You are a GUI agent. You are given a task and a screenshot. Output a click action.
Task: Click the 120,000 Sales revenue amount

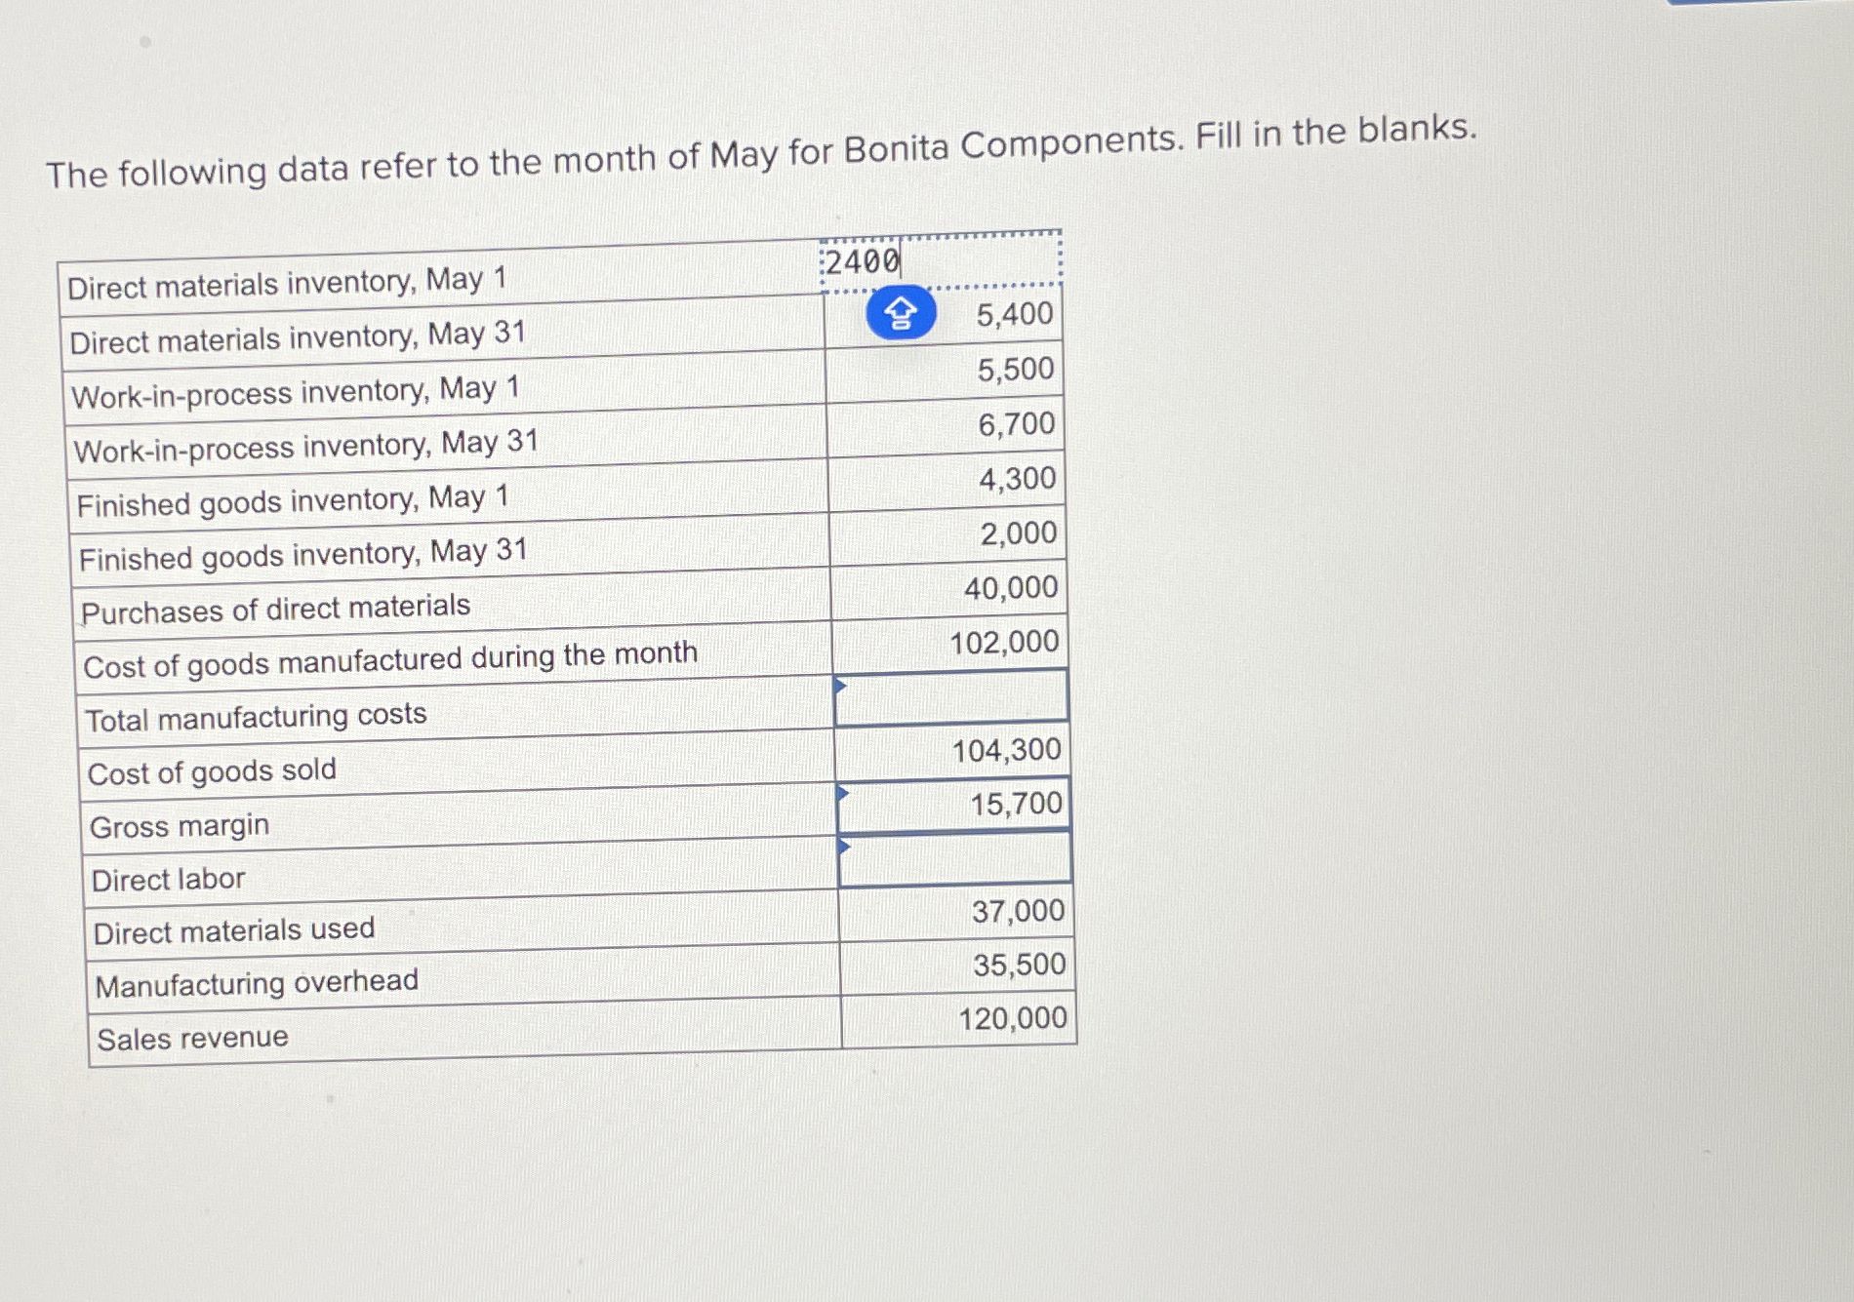[1015, 1018]
